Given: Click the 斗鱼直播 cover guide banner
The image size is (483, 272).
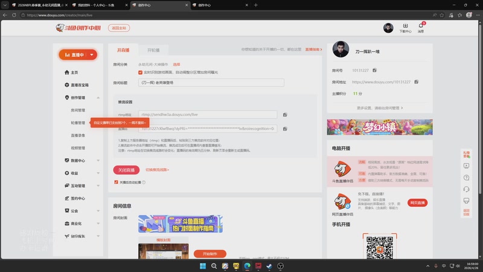Looking at the screenshot, I should [x=180, y=224].
